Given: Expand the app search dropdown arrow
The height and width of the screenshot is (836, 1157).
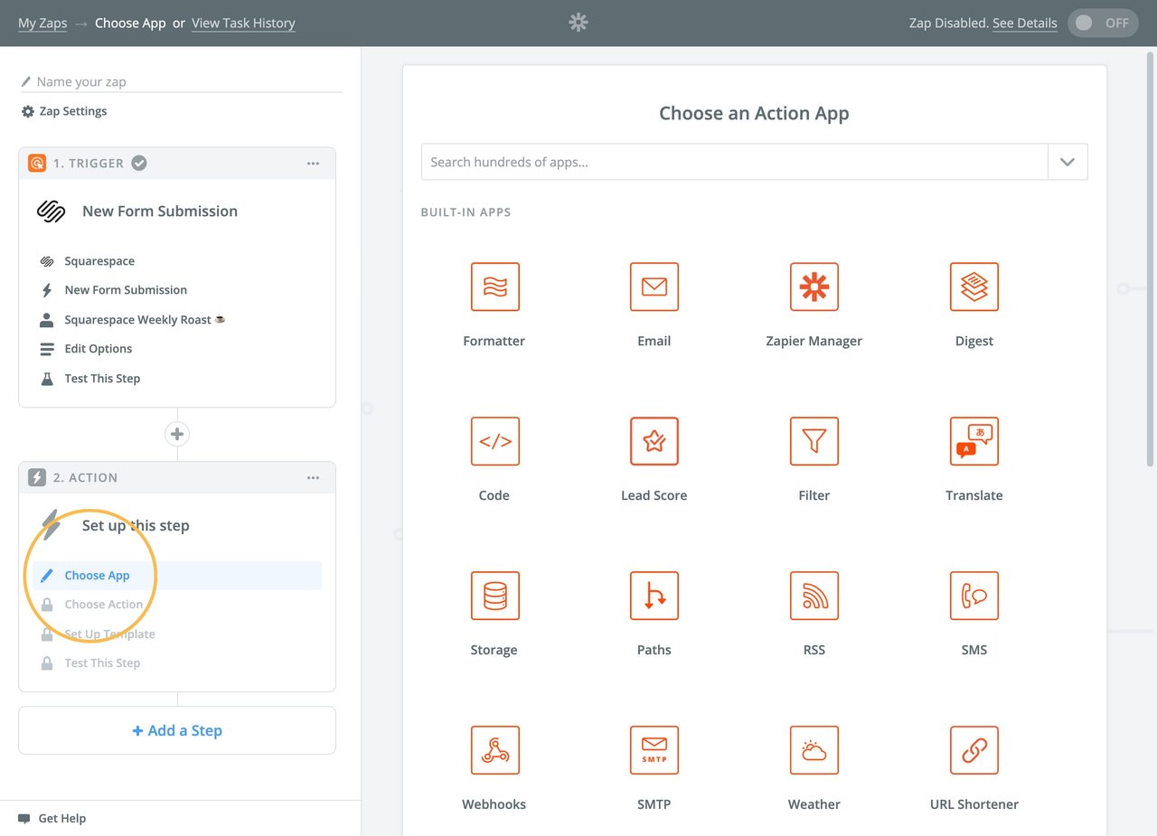Looking at the screenshot, I should tap(1068, 162).
